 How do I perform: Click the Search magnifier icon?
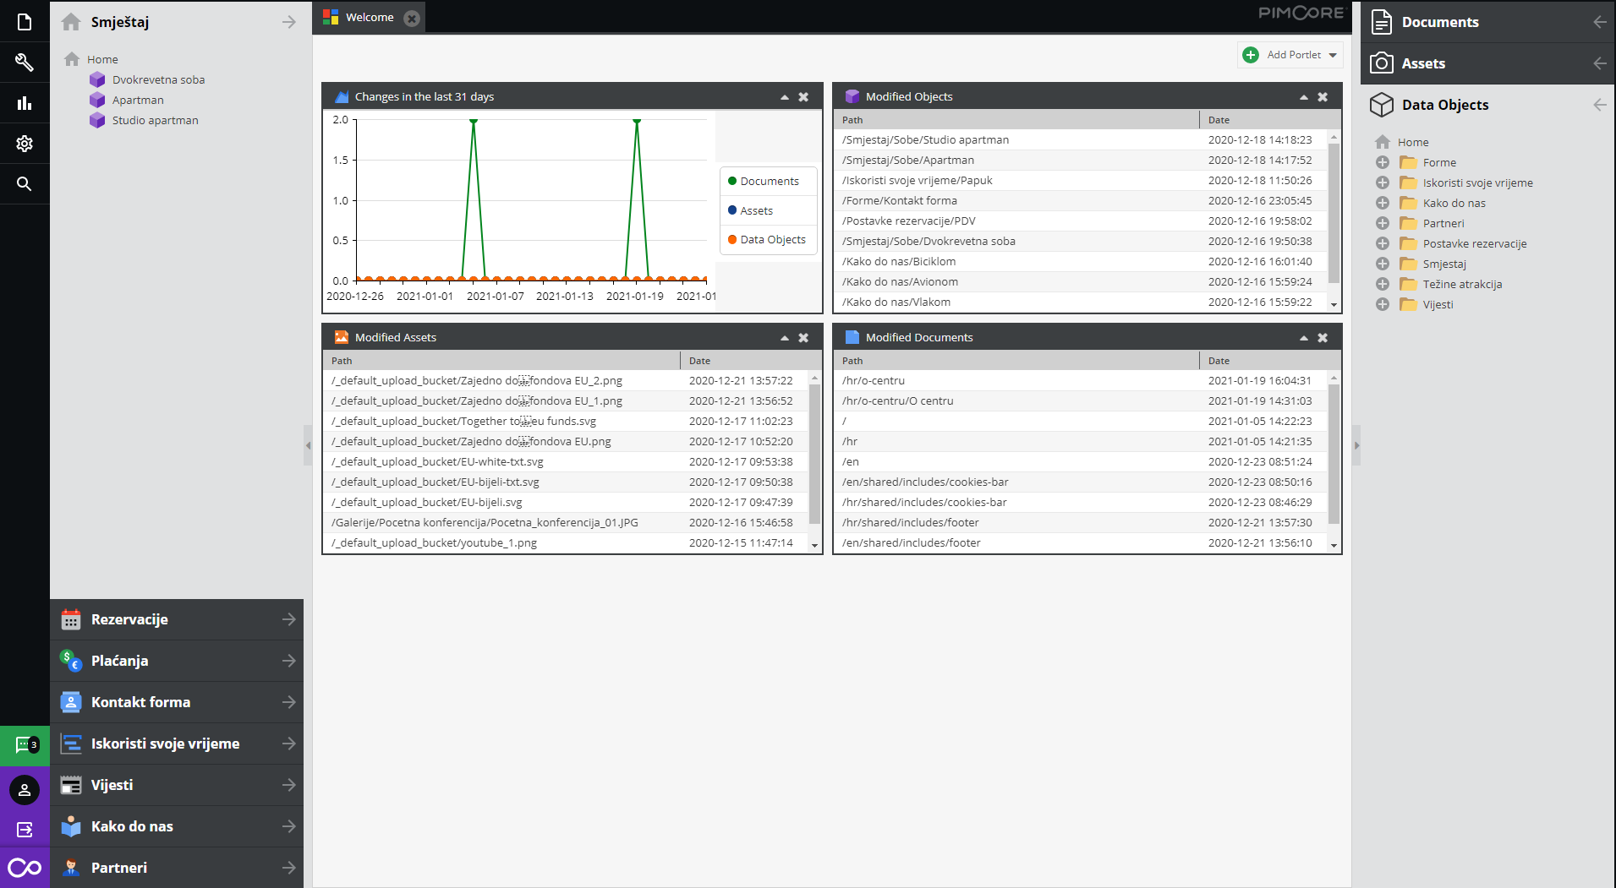pyautogui.click(x=25, y=184)
